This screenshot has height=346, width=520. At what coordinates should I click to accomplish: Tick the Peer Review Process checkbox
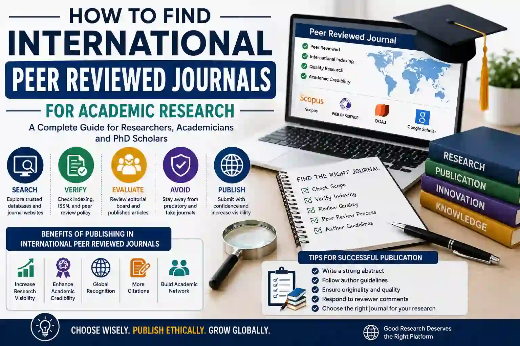click(x=315, y=220)
